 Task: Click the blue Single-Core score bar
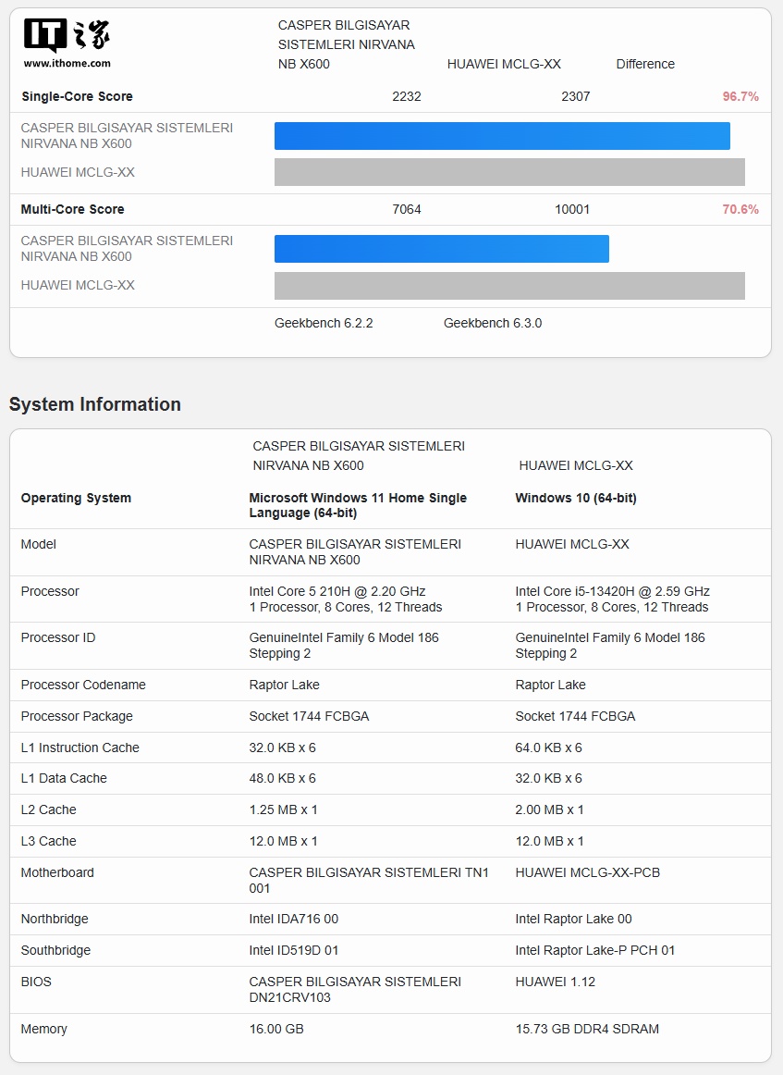point(502,136)
